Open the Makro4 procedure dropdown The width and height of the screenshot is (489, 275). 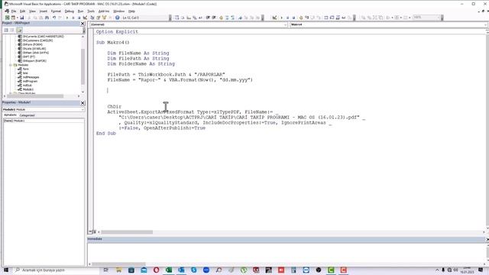tap(486, 24)
